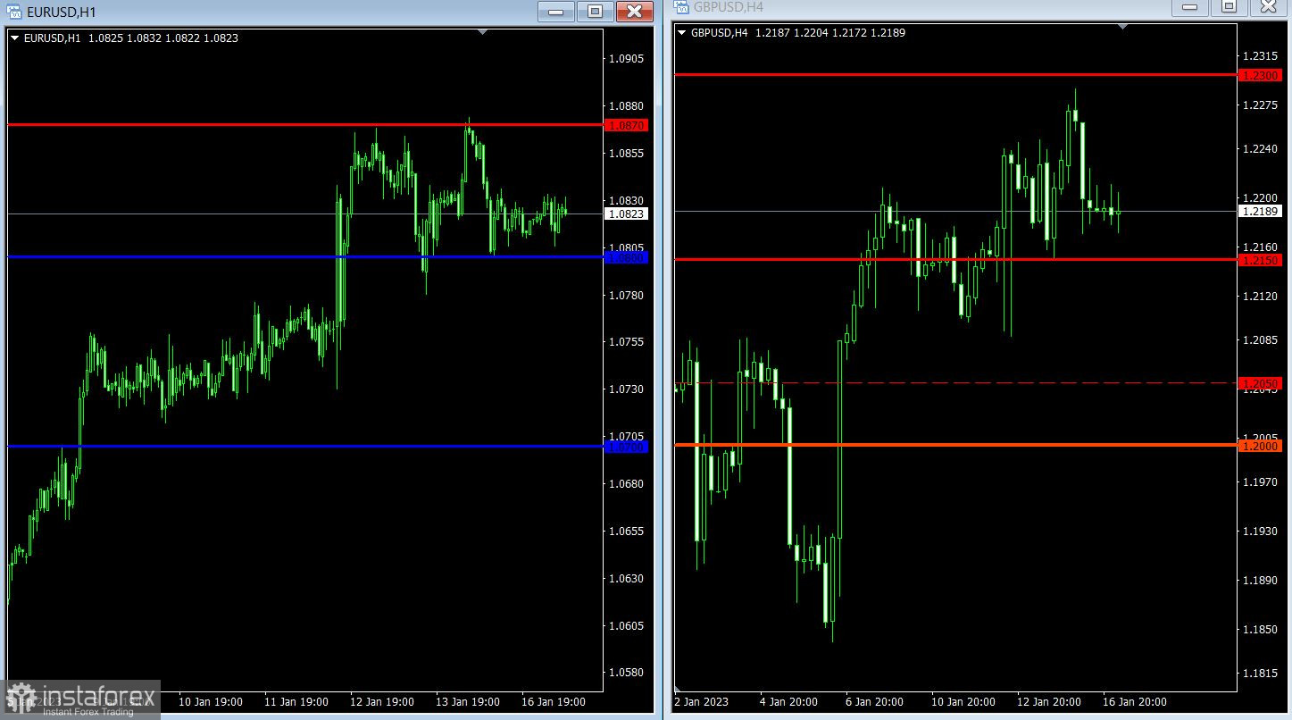Screen dimensions: 1292x720
Task: Click the 1.1815 price scale value
Action: pyautogui.click(x=1260, y=674)
